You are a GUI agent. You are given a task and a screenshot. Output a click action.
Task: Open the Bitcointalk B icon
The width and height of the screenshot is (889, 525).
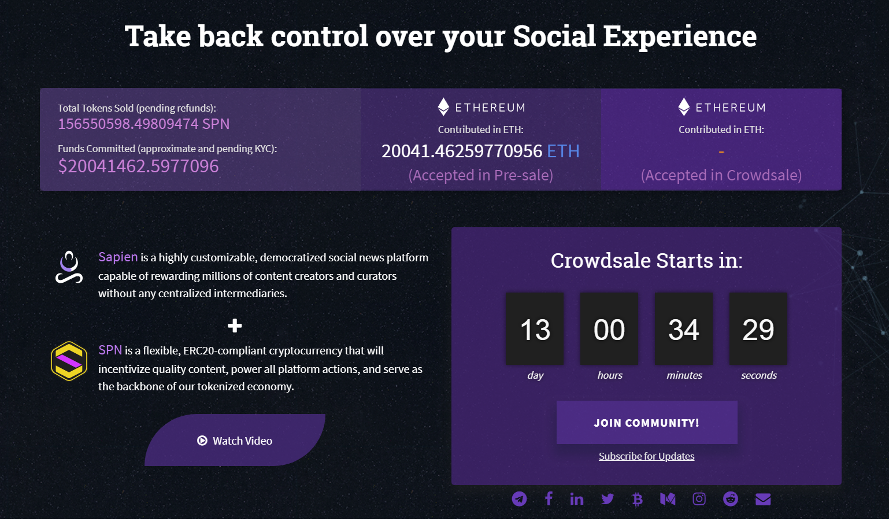click(x=637, y=499)
